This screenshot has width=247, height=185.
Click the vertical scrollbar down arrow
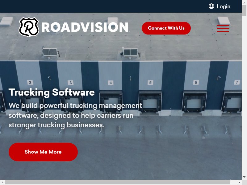point(244,177)
